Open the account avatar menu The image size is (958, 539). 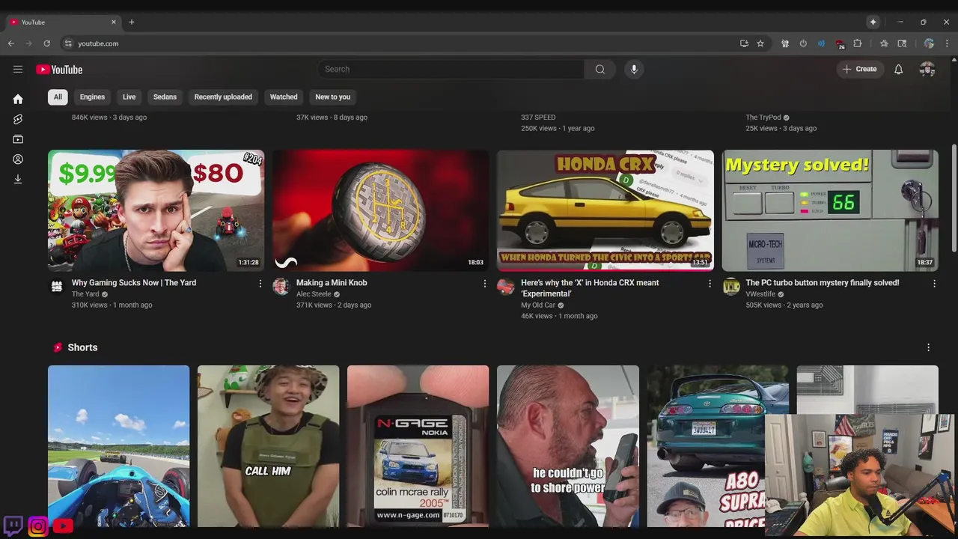pyautogui.click(x=927, y=69)
